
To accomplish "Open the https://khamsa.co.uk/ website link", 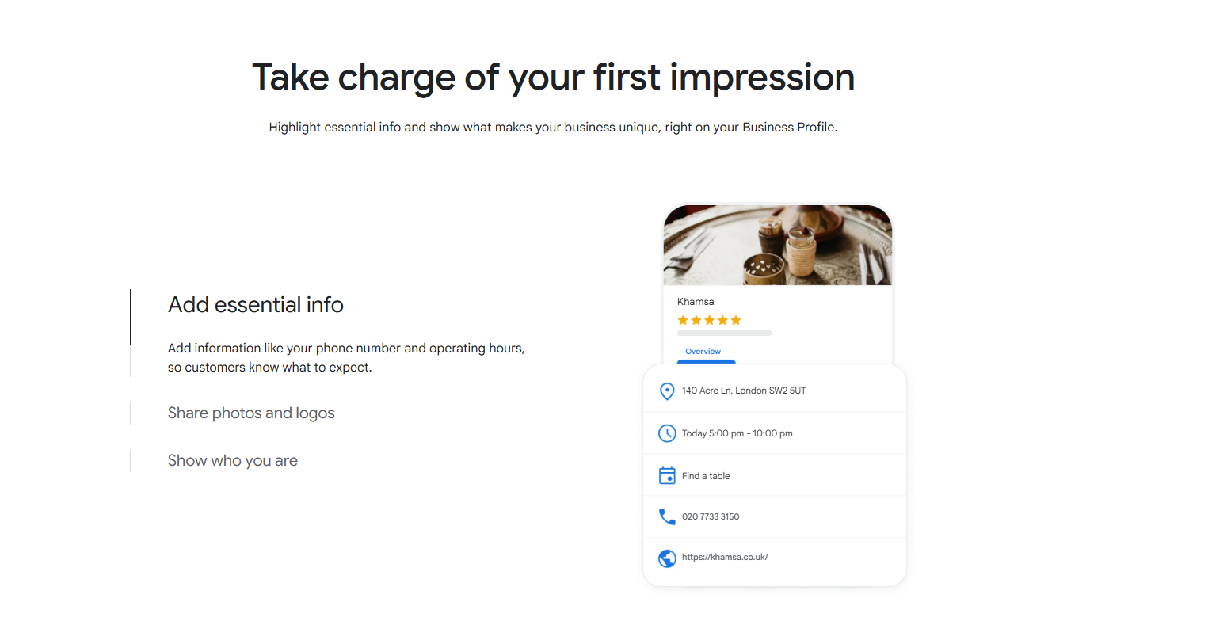I will 725,558.
